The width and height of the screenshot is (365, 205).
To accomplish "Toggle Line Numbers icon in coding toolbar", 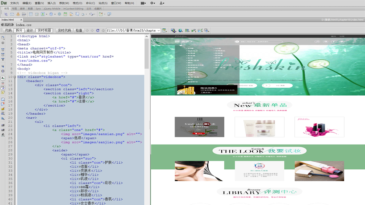I will 3,78.
